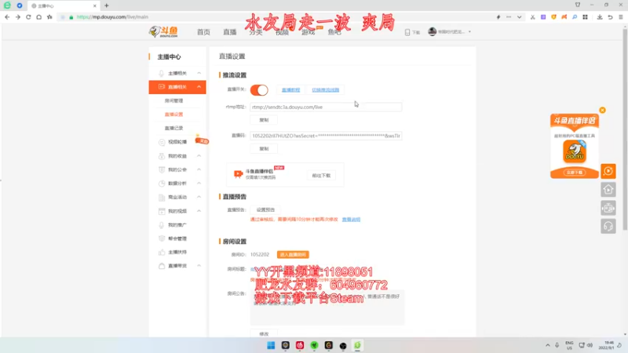Click the stream key input field

point(326,136)
